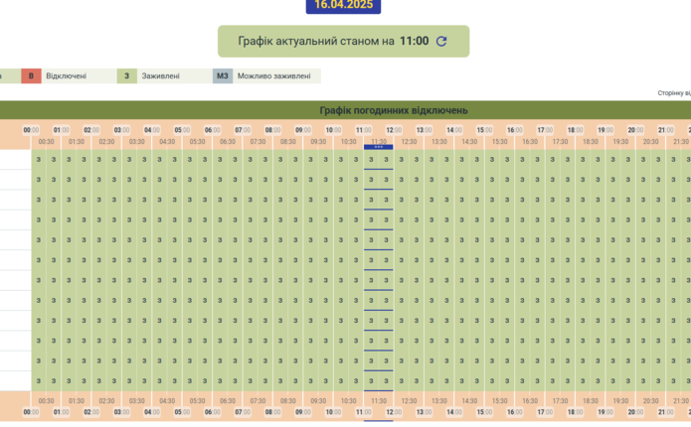Click the 20:00 label in bottom time row
This screenshot has height=427, width=691.
(x=635, y=412)
